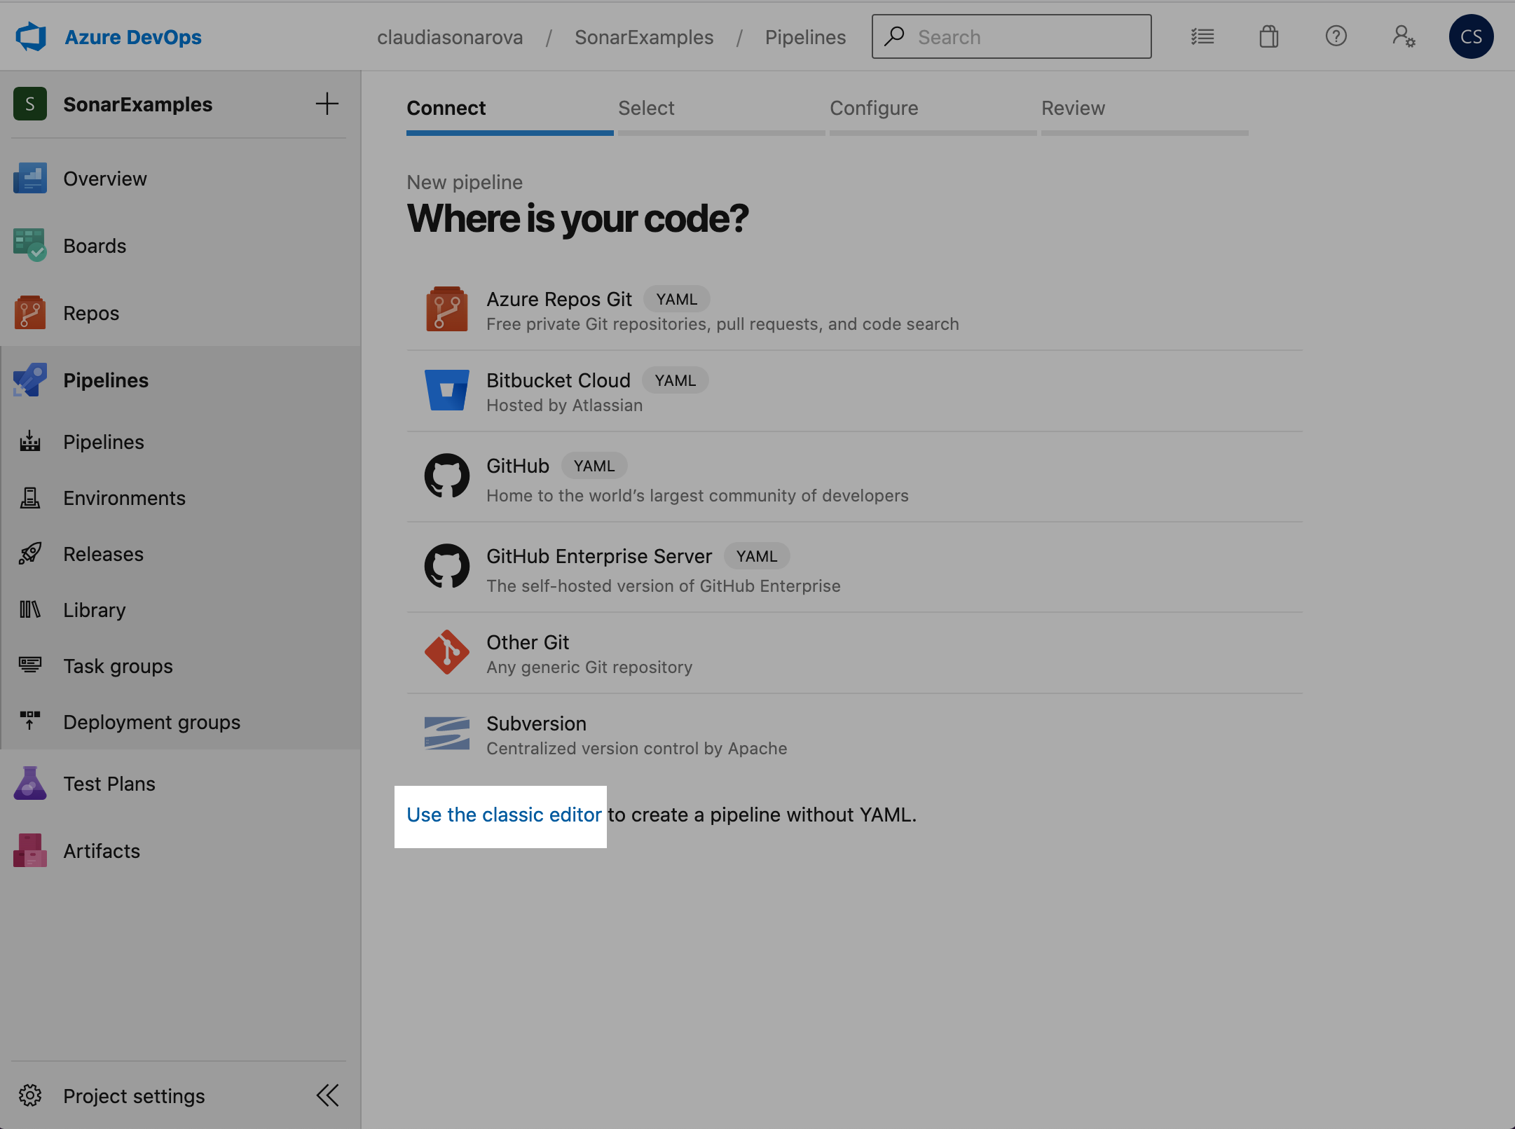Open the work items list icon

click(x=1202, y=36)
